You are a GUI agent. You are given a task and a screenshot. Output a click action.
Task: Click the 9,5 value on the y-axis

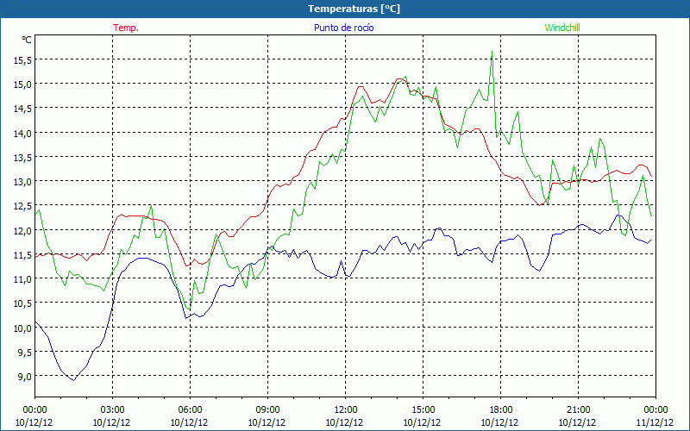pos(25,353)
